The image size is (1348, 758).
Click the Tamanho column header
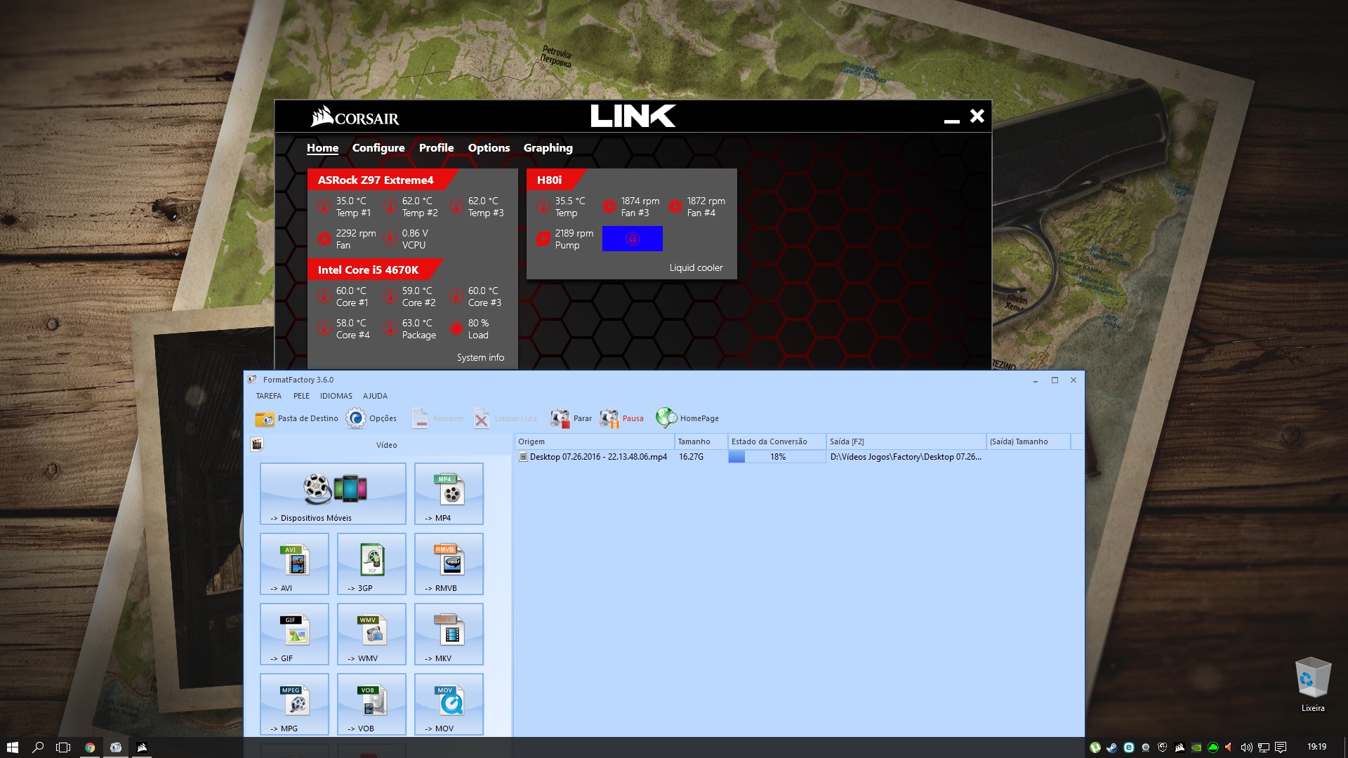(701, 441)
